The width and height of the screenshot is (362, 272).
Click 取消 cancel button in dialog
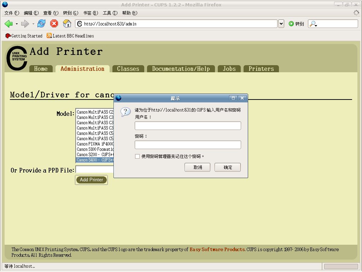197,167
